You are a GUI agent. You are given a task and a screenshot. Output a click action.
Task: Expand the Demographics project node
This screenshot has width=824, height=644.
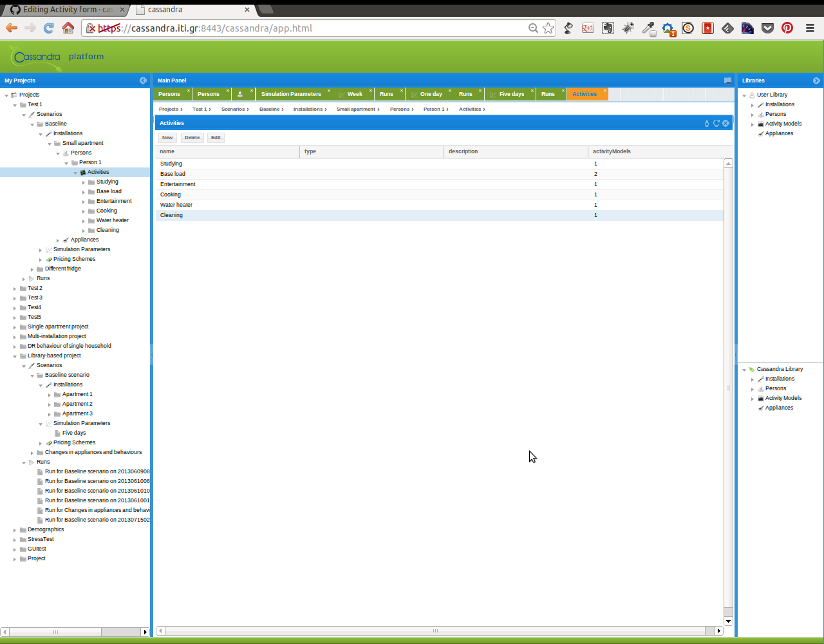(x=15, y=530)
